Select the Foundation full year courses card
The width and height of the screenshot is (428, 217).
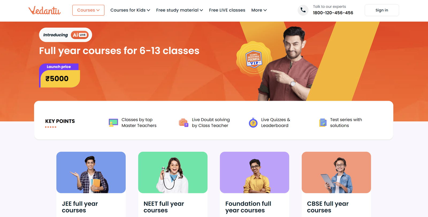[x=254, y=184]
